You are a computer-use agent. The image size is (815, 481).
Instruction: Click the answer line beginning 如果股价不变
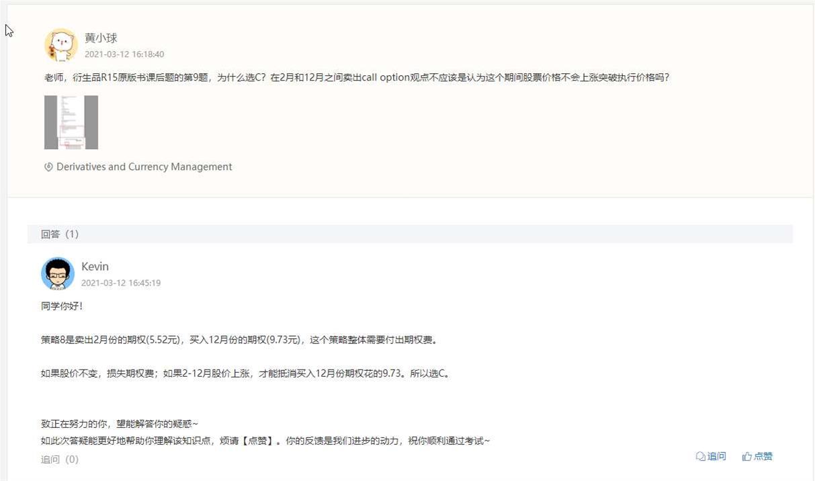[x=245, y=374]
